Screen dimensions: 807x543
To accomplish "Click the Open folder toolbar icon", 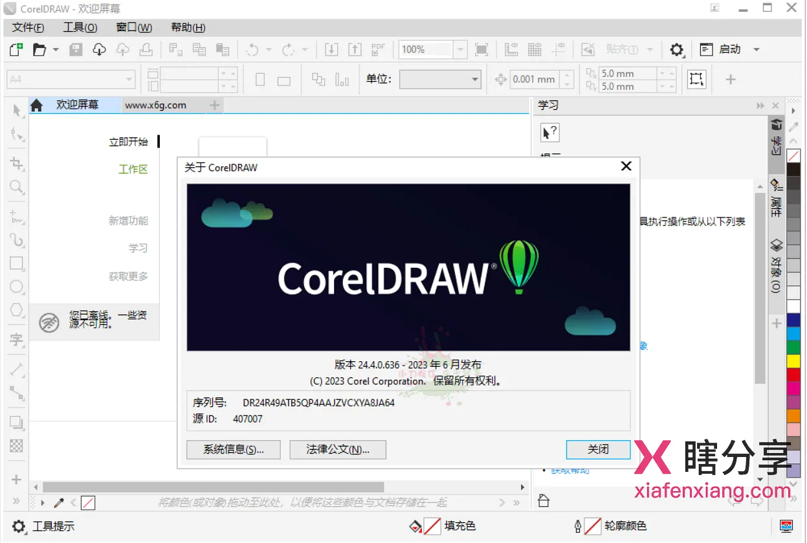I will click(40, 49).
